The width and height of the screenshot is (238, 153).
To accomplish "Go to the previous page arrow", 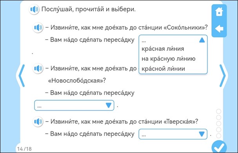I will tap(21, 76).
